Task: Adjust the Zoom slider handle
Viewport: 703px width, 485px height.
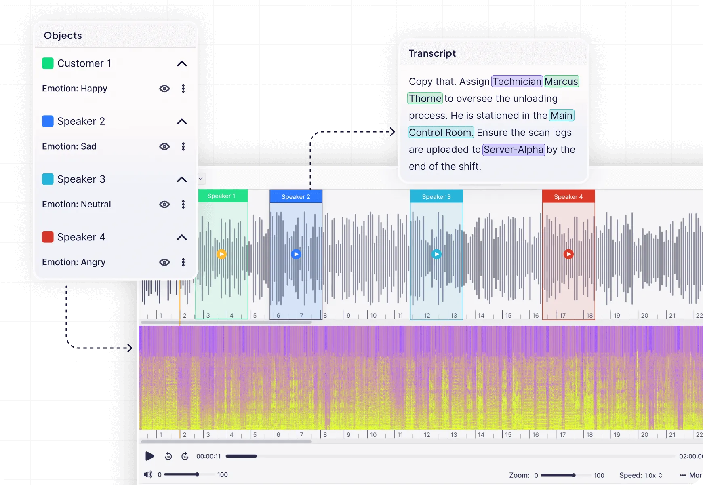Action: click(574, 475)
